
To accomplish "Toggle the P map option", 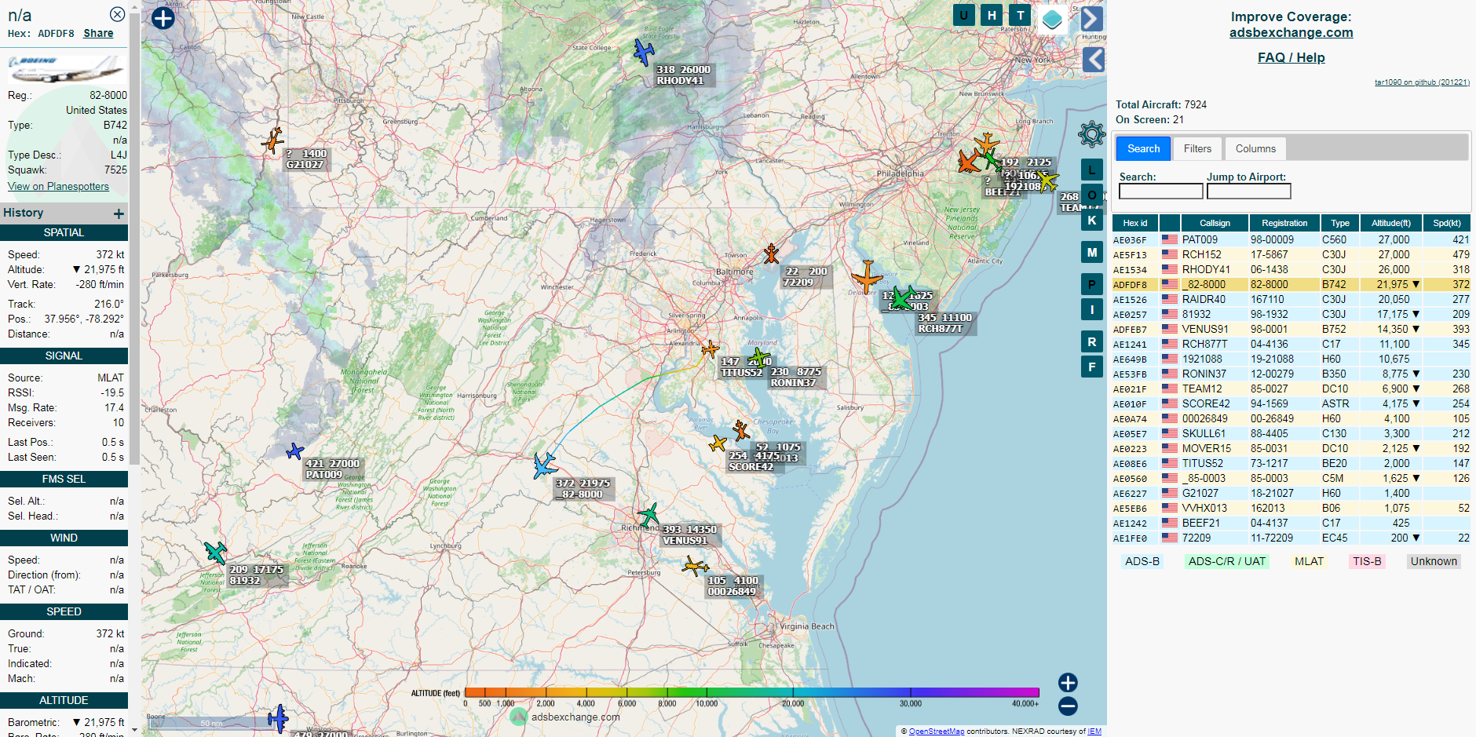I will pos(1092,284).
